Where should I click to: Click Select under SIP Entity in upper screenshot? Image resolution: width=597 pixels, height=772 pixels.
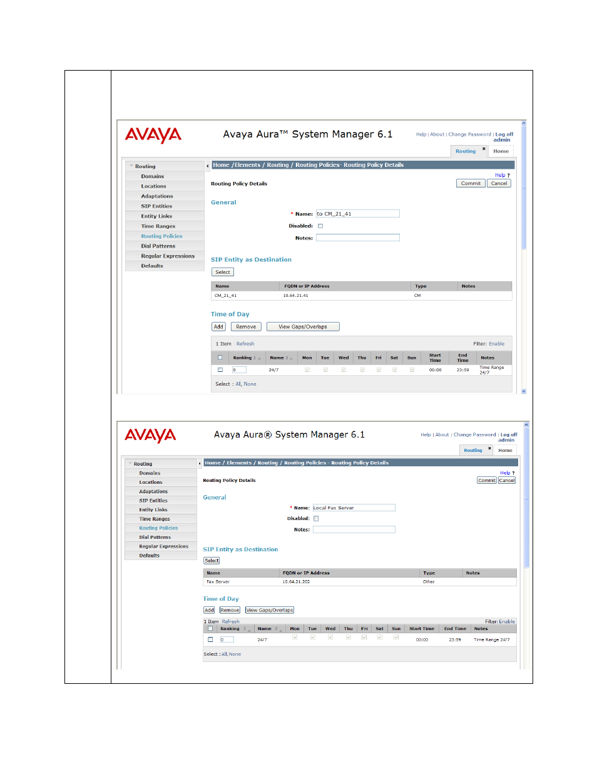(x=223, y=273)
